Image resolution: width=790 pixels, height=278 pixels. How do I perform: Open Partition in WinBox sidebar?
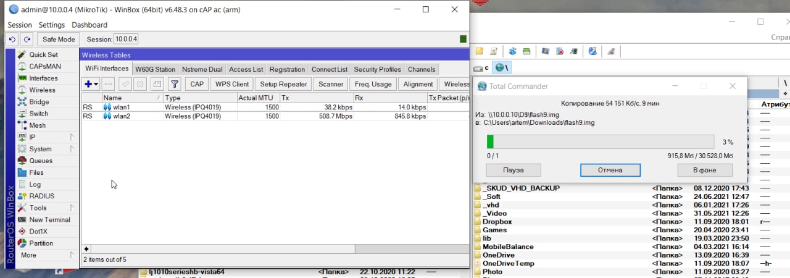(x=41, y=243)
